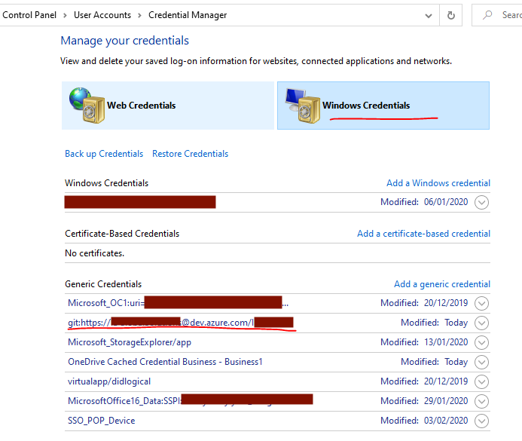Go to User Accounts breadcrumb
The height and width of the screenshot is (441, 522).
click(102, 15)
